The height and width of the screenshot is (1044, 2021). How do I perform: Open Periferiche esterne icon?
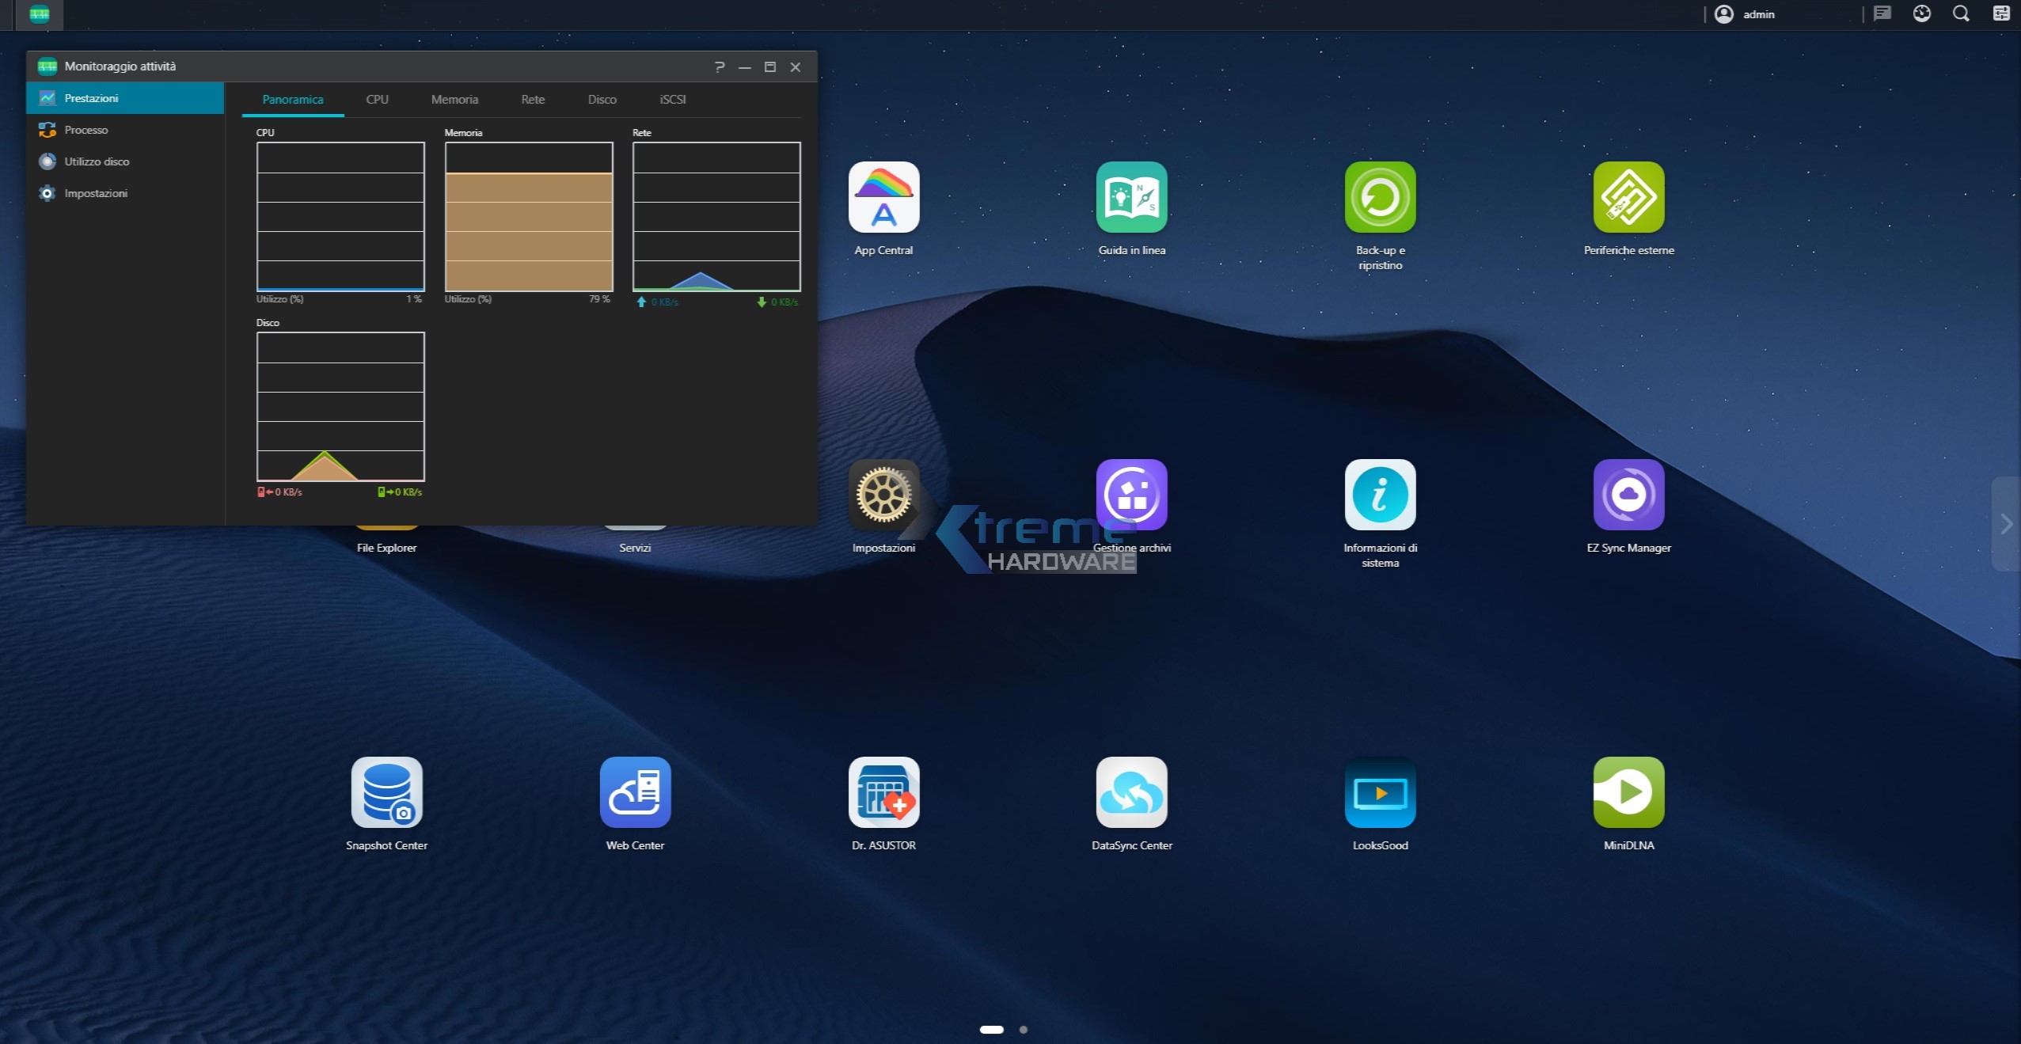(1628, 198)
